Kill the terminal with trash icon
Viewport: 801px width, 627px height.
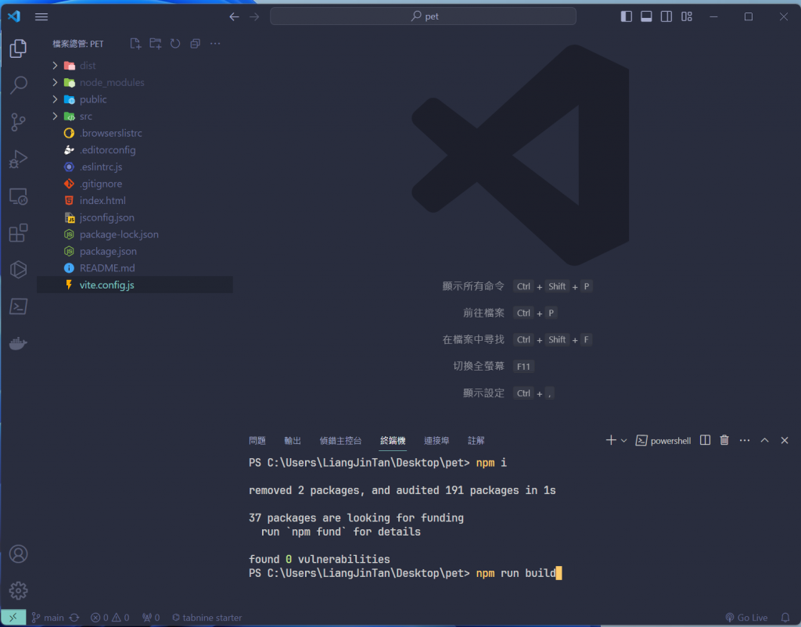click(x=724, y=440)
